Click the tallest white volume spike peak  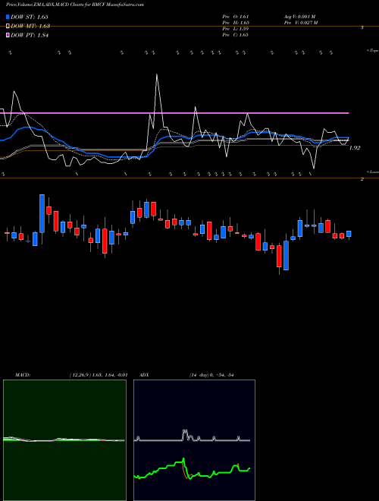pos(157,74)
